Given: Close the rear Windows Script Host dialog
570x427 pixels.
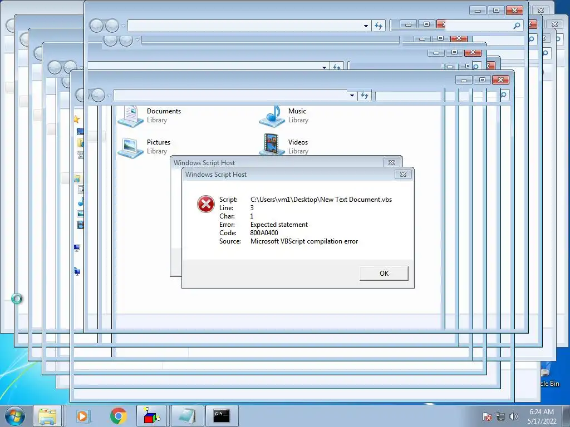Looking at the screenshot, I should tap(391, 163).
